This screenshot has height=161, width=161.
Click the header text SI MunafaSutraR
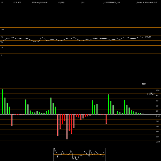click(40, 3)
